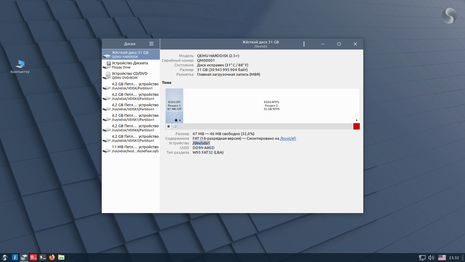Select the Floppy Drive device
465x262 pixels.
coord(131,65)
